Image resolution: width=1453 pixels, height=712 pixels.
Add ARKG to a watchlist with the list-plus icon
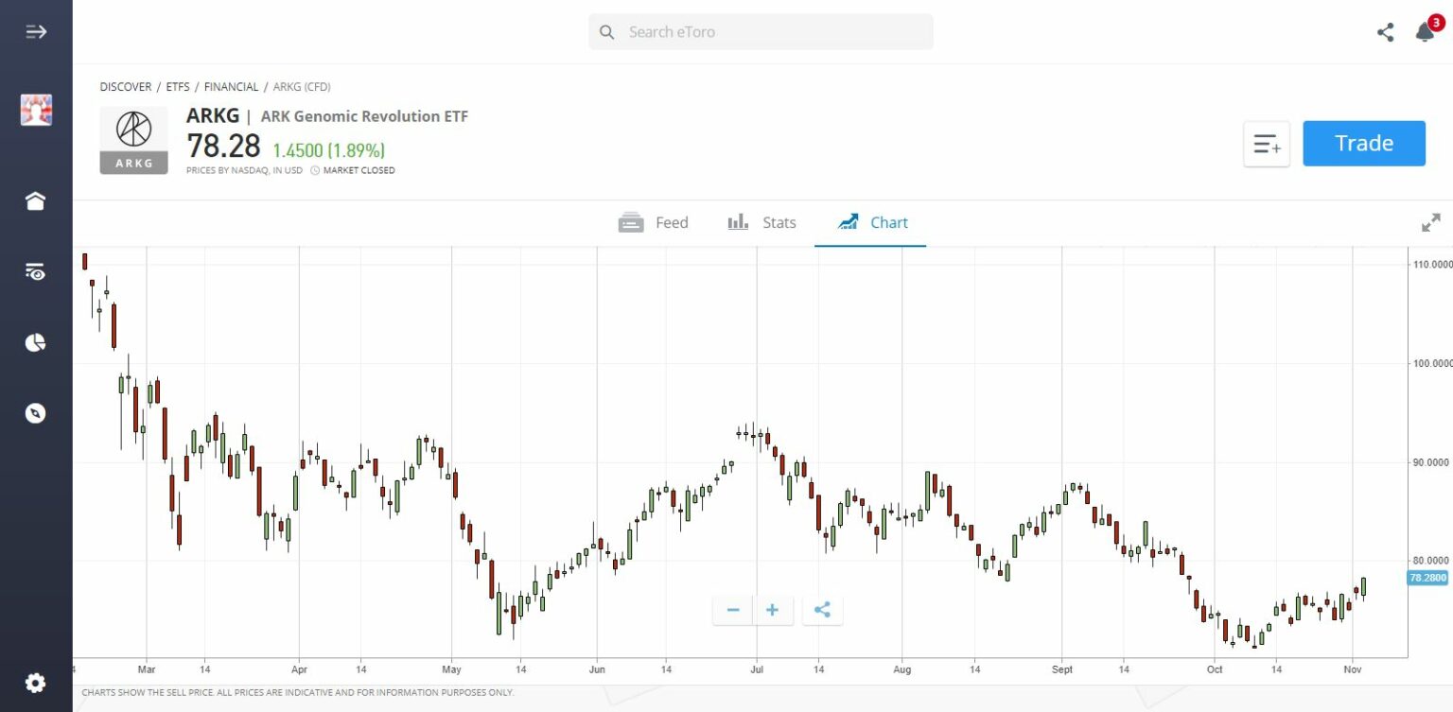(x=1266, y=143)
